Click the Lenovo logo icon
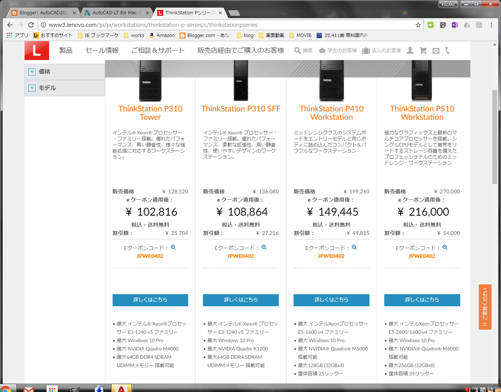The width and height of the screenshot is (501, 392). (37, 51)
